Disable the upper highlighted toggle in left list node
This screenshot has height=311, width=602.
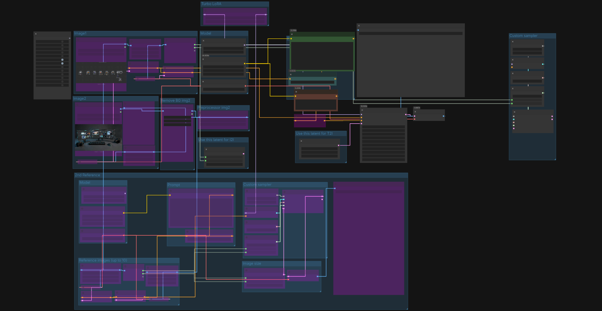click(62, 60)
